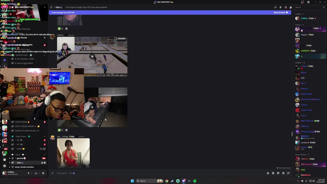The image size is (327, 184).
Task: Toggle the member list icon
Action: point(290,7)
